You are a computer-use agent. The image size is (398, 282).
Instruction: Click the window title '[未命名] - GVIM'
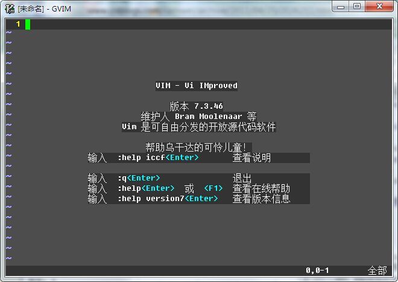pyautogui.click(x=44, y=9)
